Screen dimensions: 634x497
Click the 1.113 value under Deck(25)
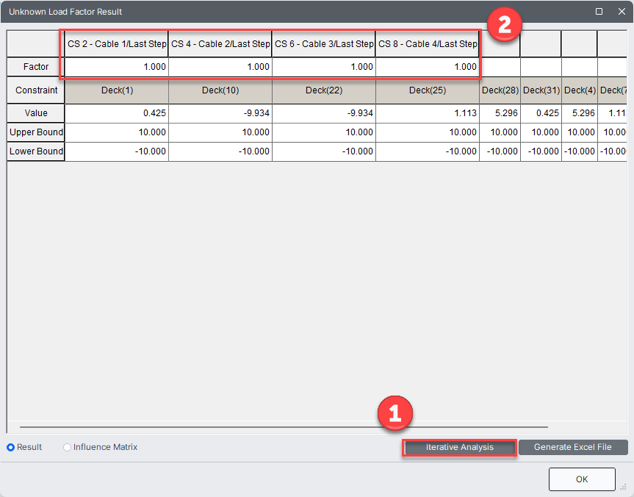pos(428,113)
